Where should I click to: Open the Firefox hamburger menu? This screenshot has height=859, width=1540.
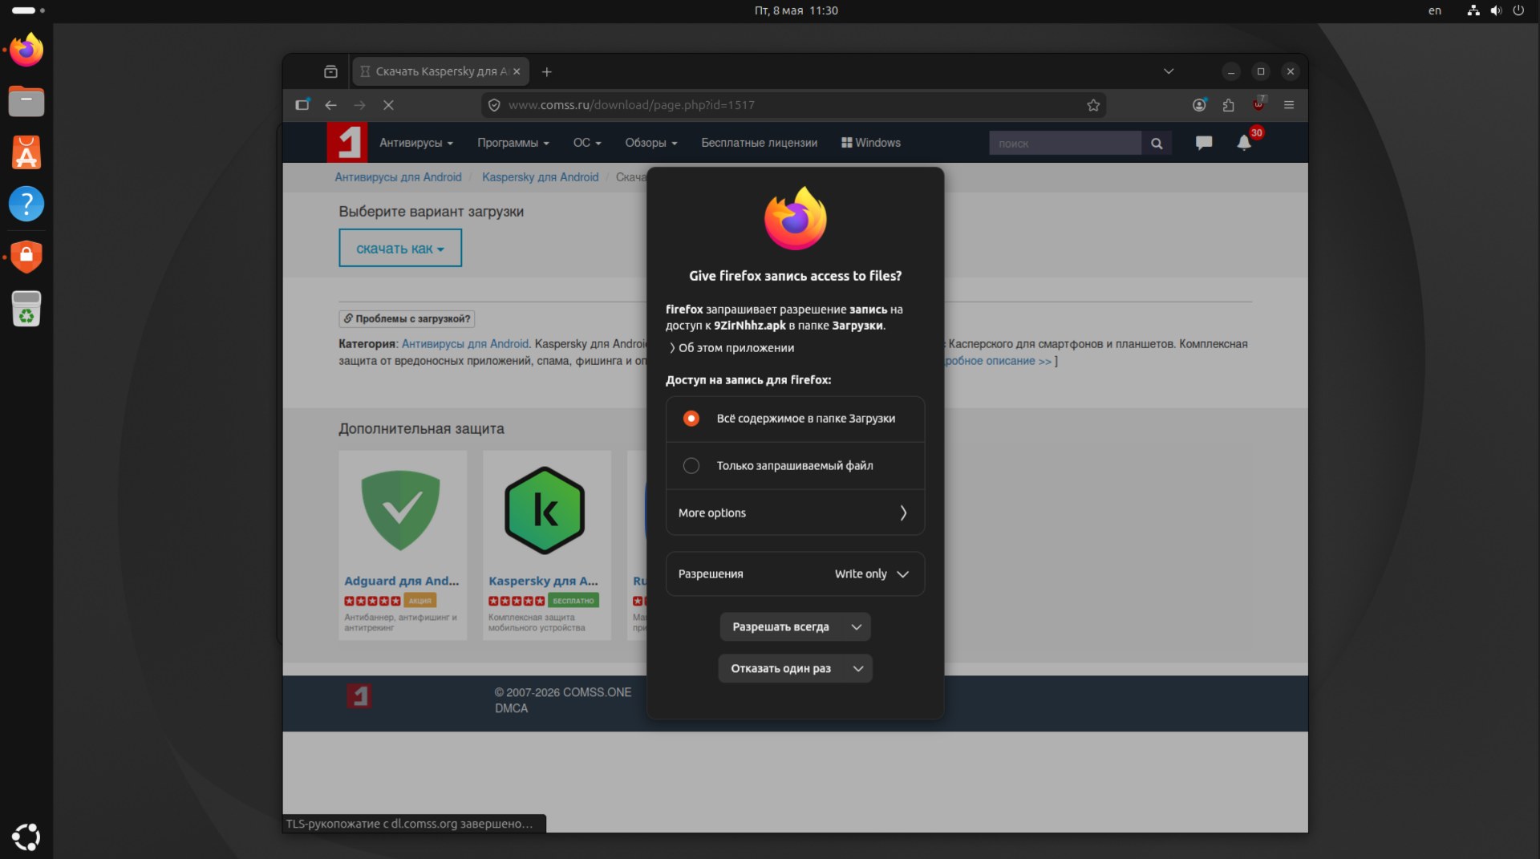1289,105
